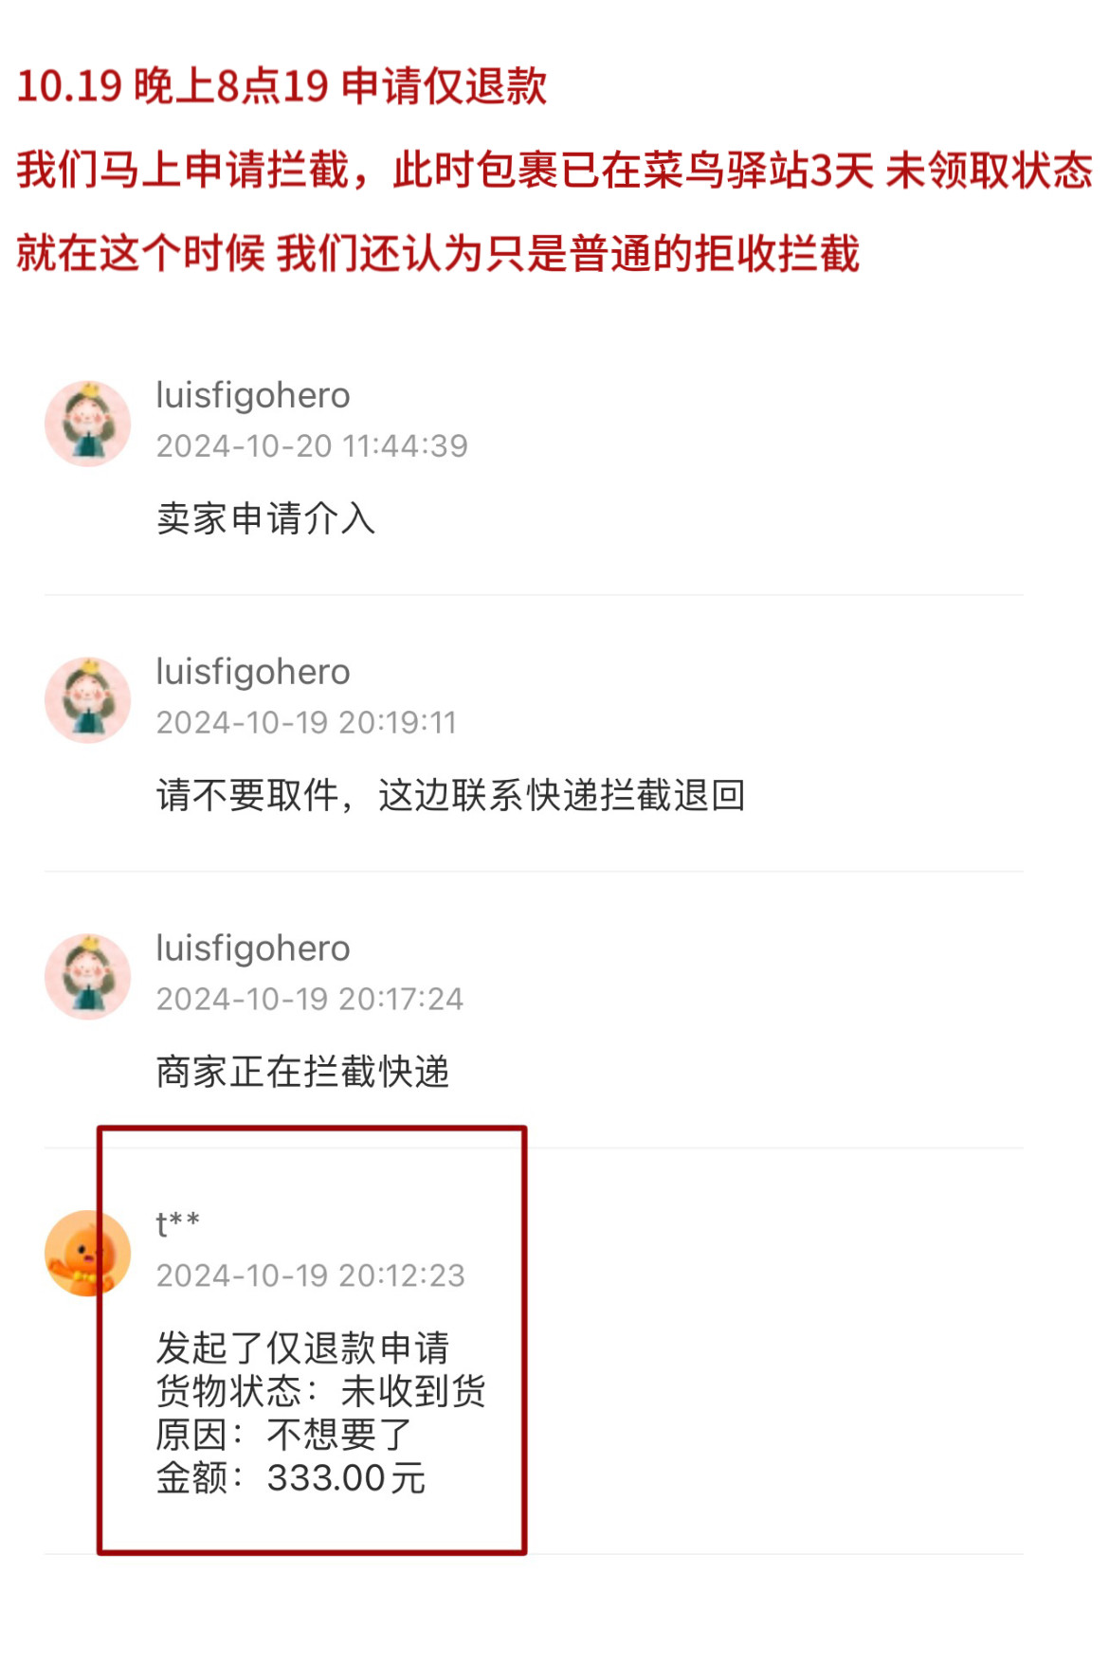This screenshot has width=1109, height=1663.
Task: Open the 商家正在拦截快递 message
Action: (303, 1073)
